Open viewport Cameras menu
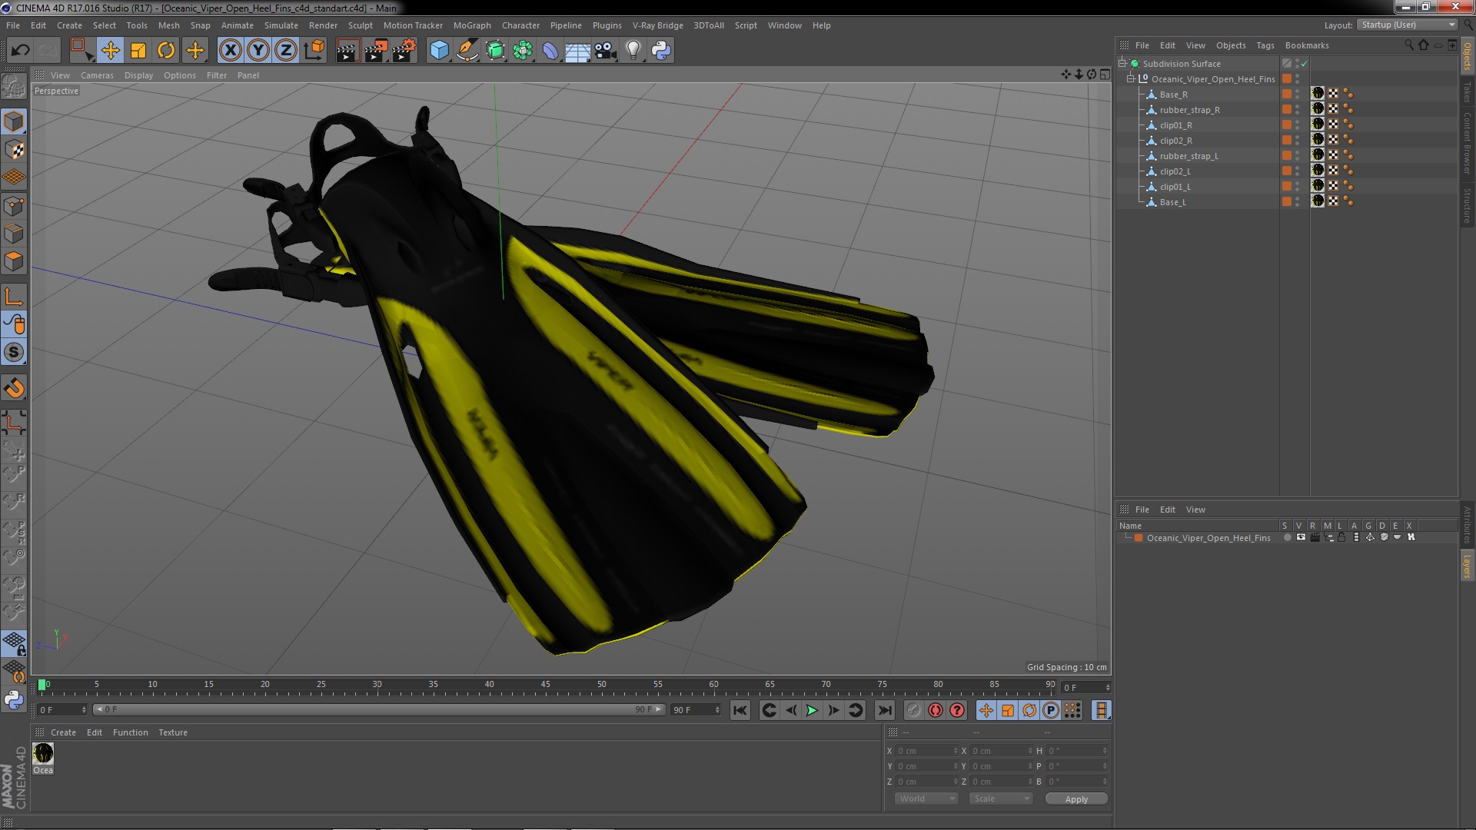The width and height of the screenshot is (1476, 830). pos(97,75)
